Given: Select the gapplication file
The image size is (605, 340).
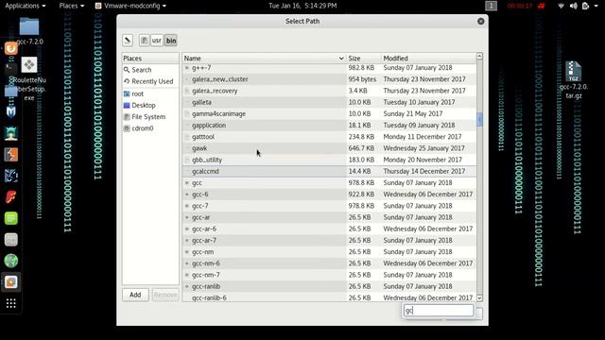Looking at the screenshot, I should pos(329,126).
